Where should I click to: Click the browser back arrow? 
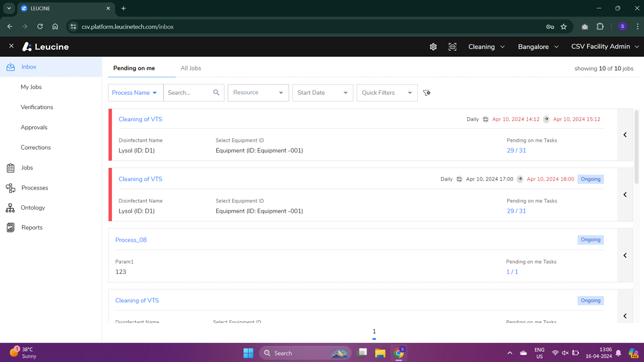click(x=10, y=27)
